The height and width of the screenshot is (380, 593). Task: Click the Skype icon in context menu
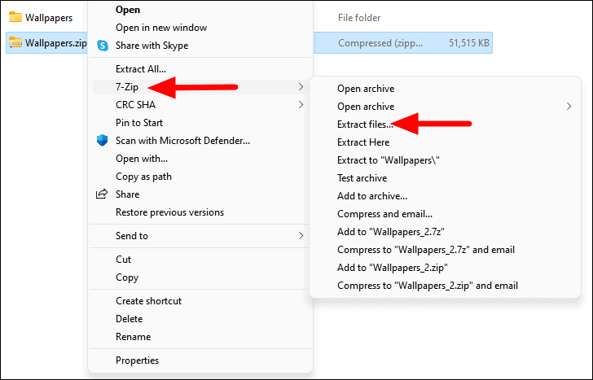tap(103, 46)
